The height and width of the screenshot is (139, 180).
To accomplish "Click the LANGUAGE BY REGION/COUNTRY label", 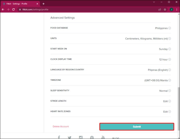I will [67, 69].
